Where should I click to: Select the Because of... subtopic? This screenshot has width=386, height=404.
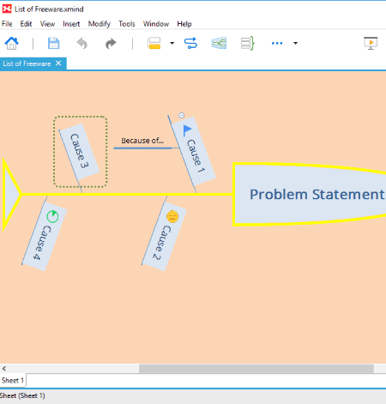142,141
